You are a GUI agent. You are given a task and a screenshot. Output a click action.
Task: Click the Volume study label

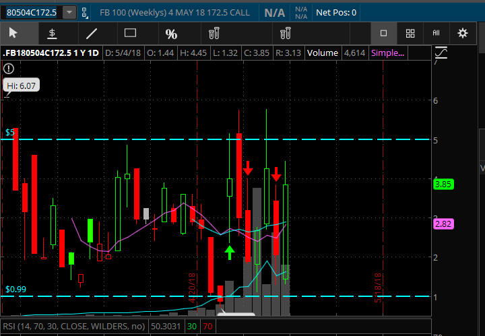(323, 53)
